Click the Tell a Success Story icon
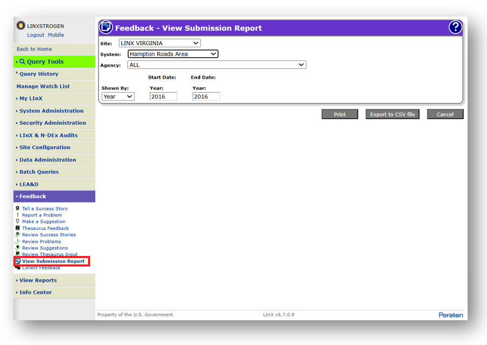The width and height of the screenshot is (487, 345). [x=18, y=208]
